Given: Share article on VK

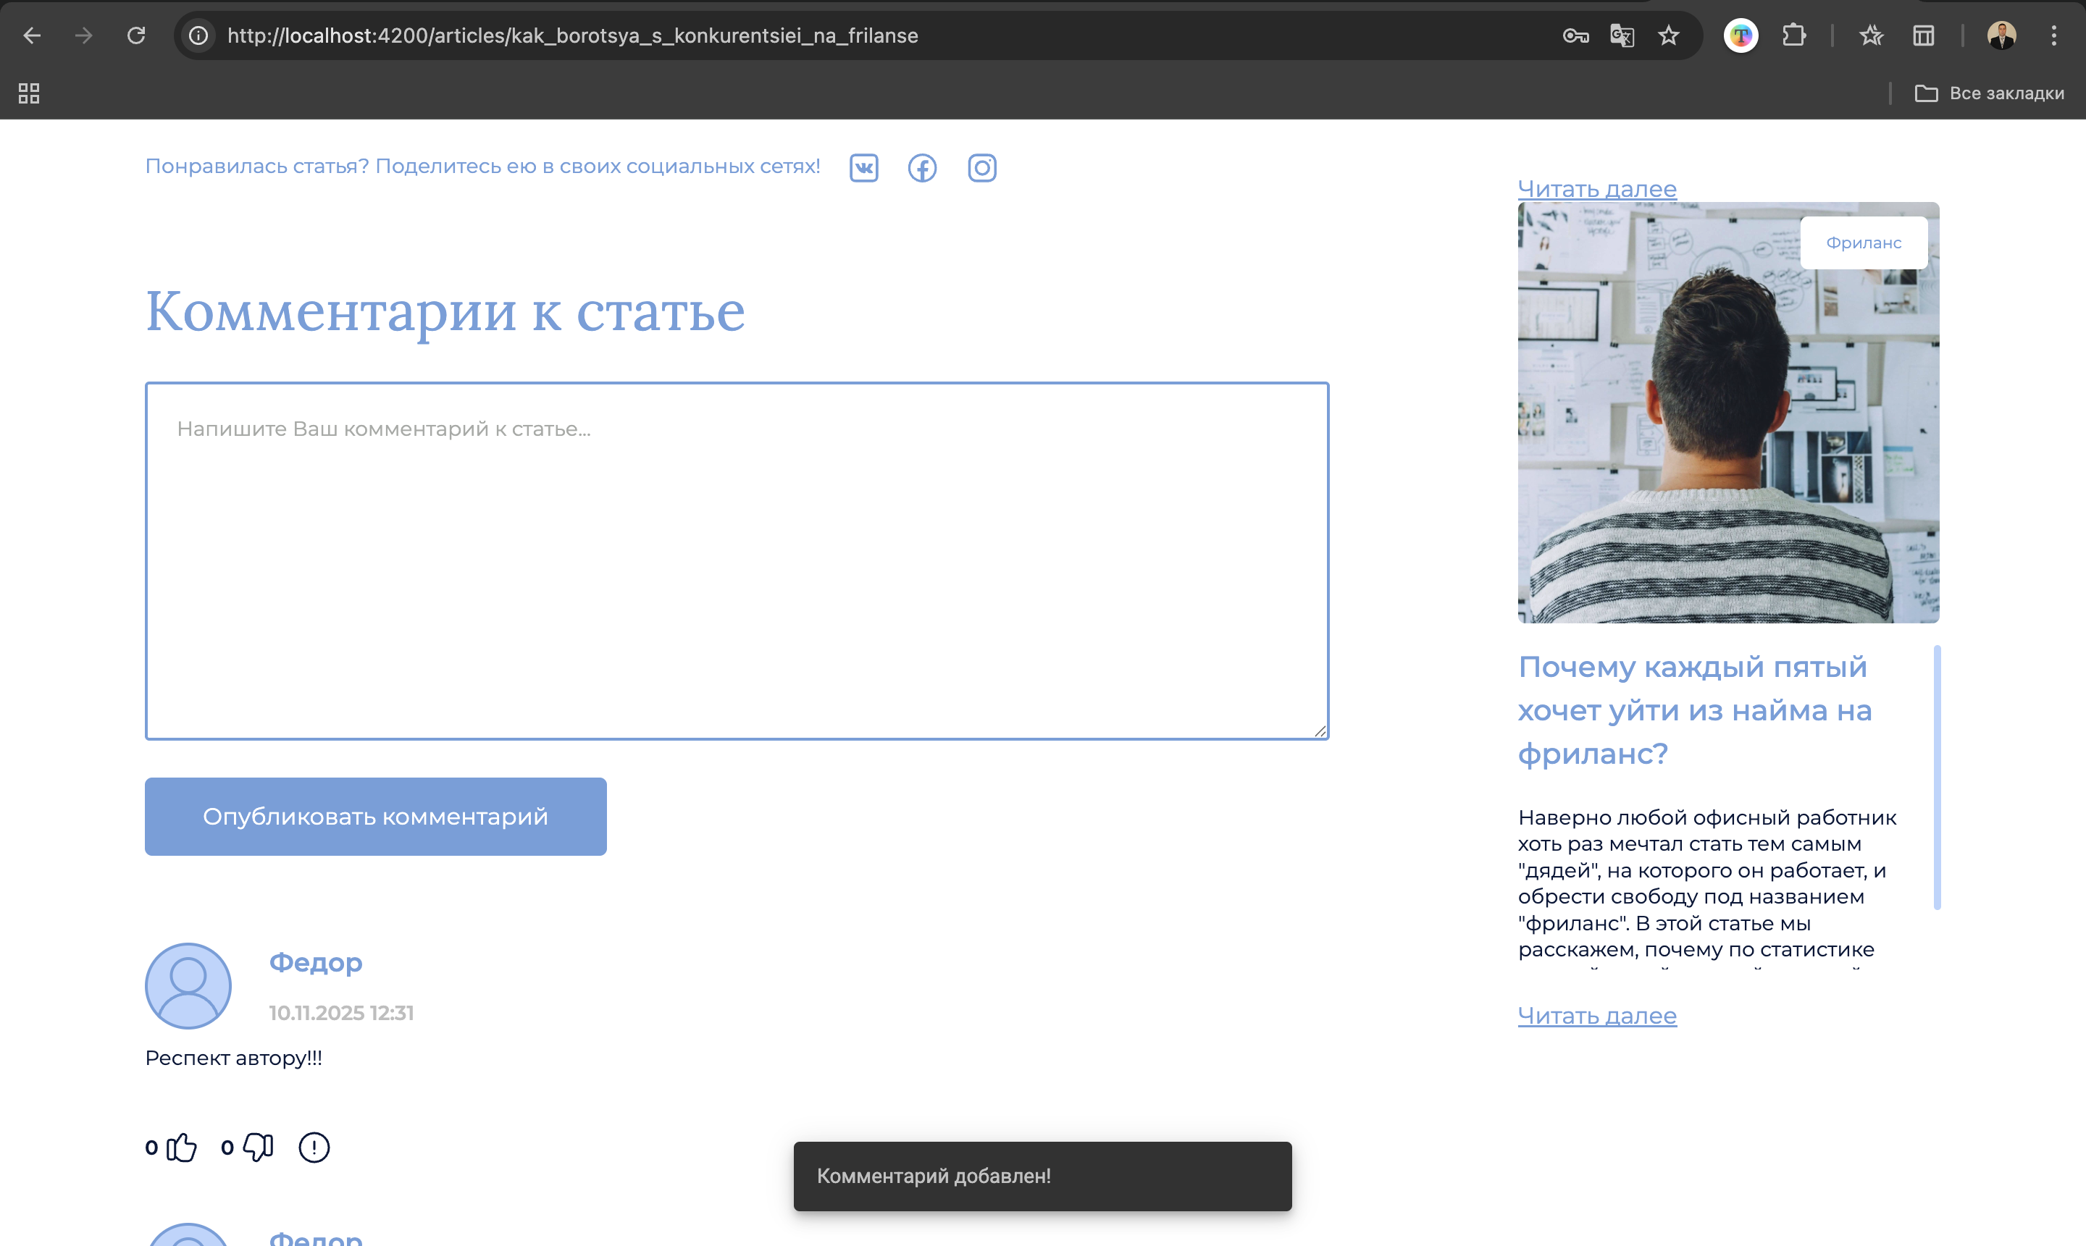Looking at the screenshot, I should (x=863, y=168).
